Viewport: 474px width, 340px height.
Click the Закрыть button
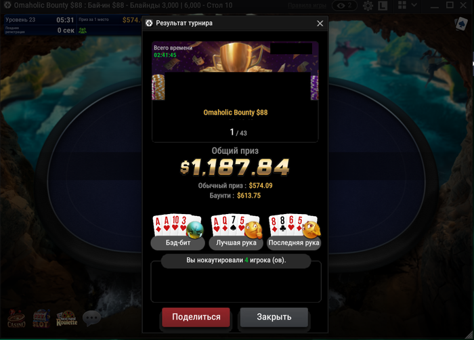[x=274, y=317]
